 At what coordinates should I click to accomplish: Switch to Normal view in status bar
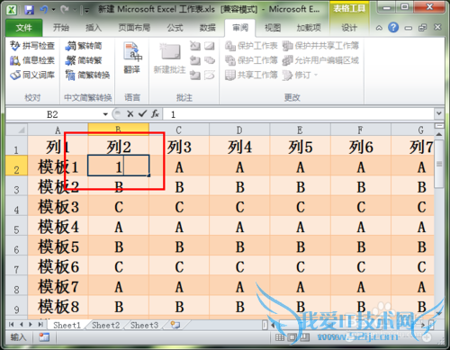click(280, 337)
